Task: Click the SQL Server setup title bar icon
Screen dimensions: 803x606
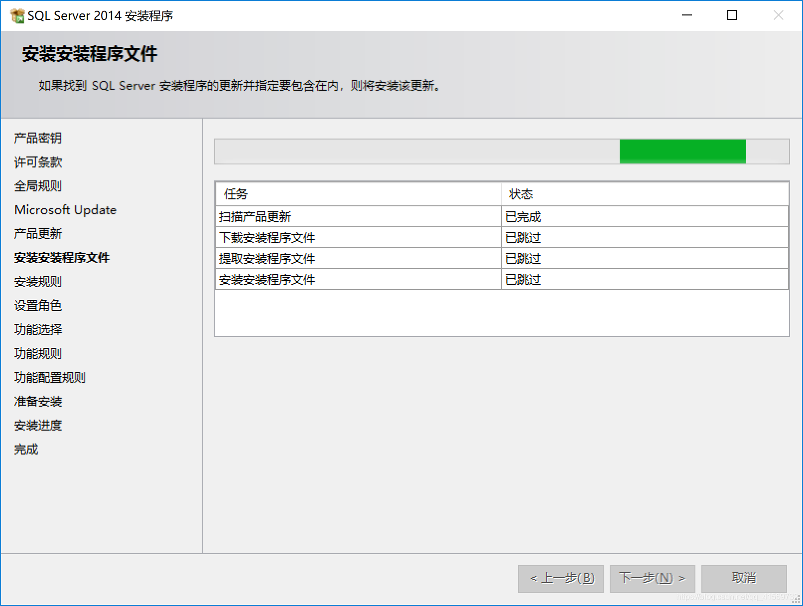Action: pos(17,16)
